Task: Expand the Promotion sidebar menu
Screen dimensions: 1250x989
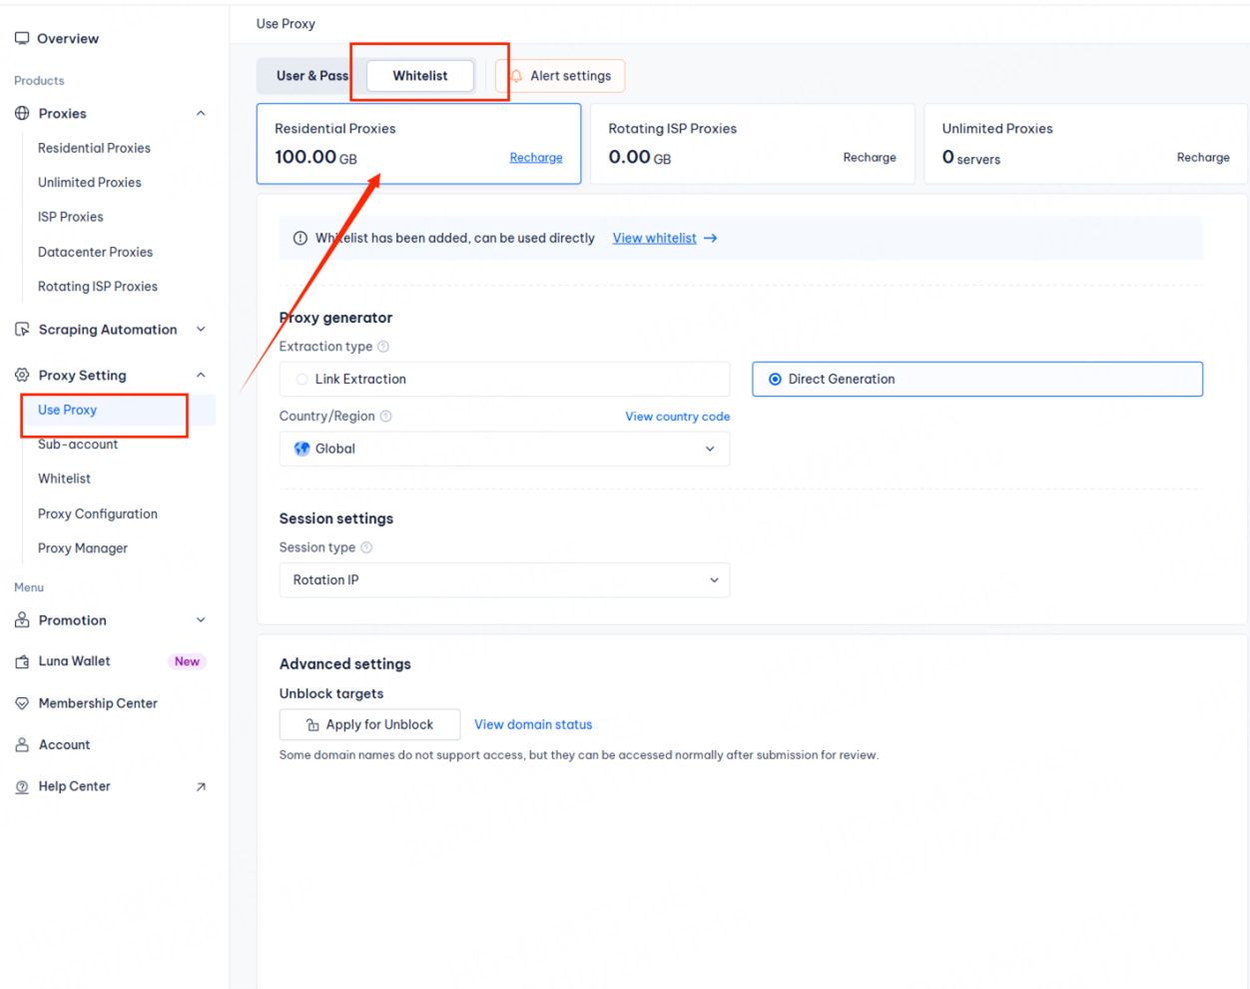Action: coord(201,620)
